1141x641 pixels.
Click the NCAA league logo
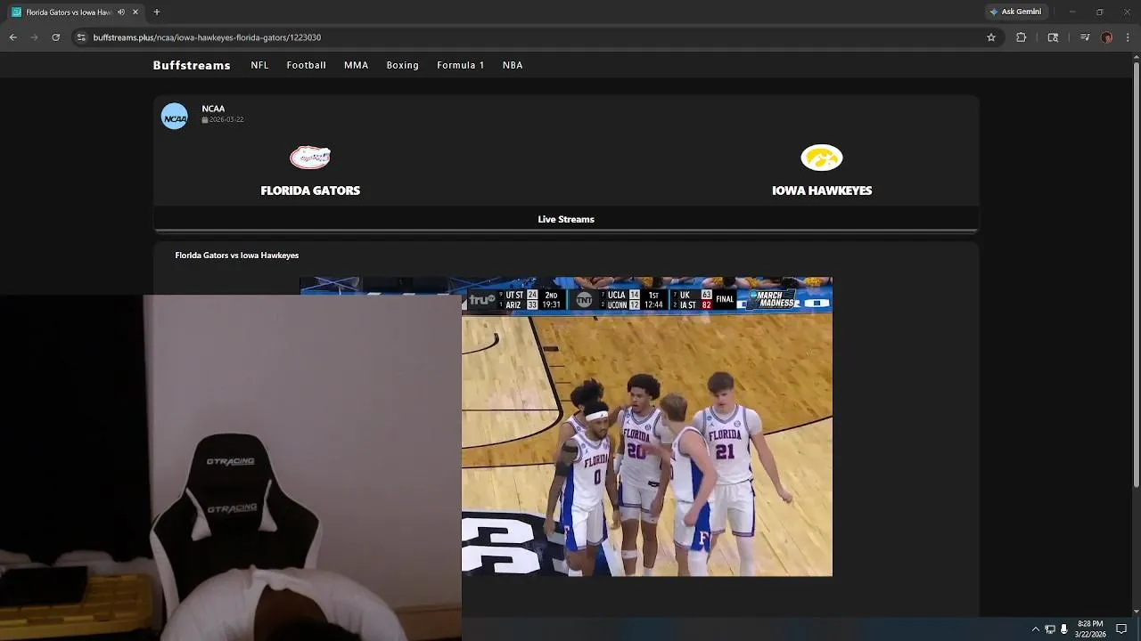tap(175, 116)
